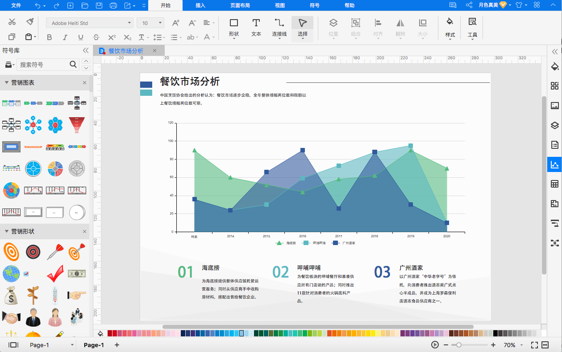Open the Chart panel in right sidebar

click(x=555, y=164)
